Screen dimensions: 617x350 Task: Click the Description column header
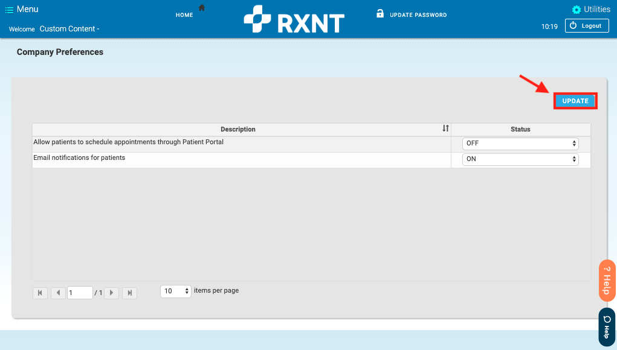pyautogui.click(x=238, y=129)
